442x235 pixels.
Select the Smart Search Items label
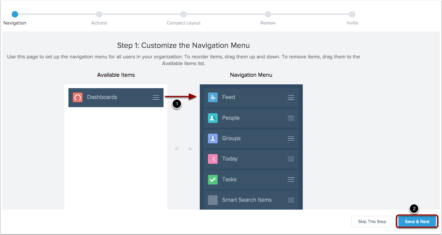point(247,200)
